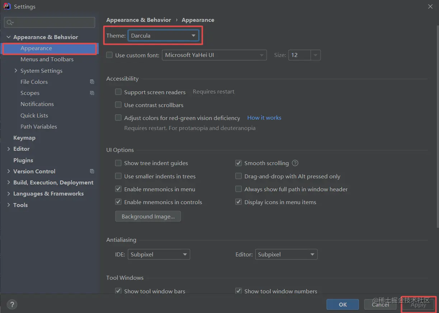The height and width of the screenshot is (313, 439).
Task: Enable Drag-and-drop with Alt pressed only
Action: tap(238, 176)
